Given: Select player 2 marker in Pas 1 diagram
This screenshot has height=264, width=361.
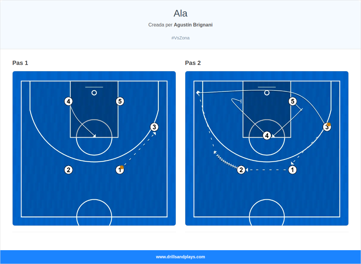Looking at the screenshot, I should pyautogui.click(x=69, y=170).
